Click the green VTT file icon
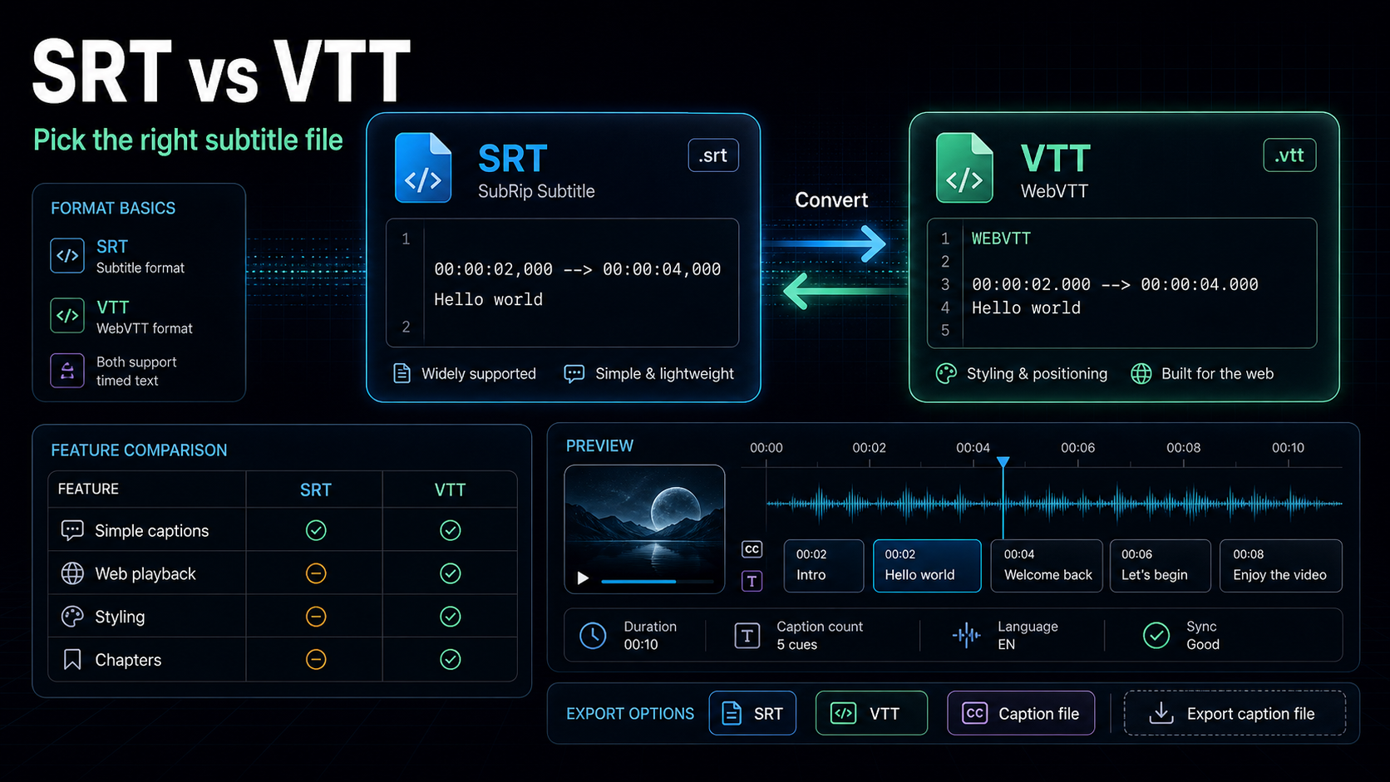 964,168
